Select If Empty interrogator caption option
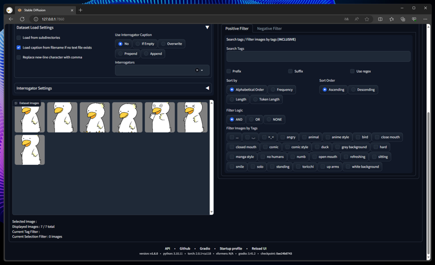 tap(145, 44)
